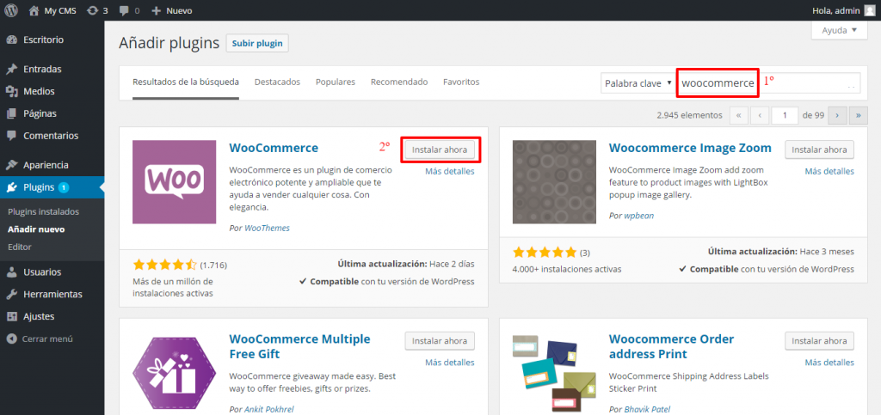The image size is (881, 415).
Task: Click the Entradas pin icon
Action: (11, 69)
